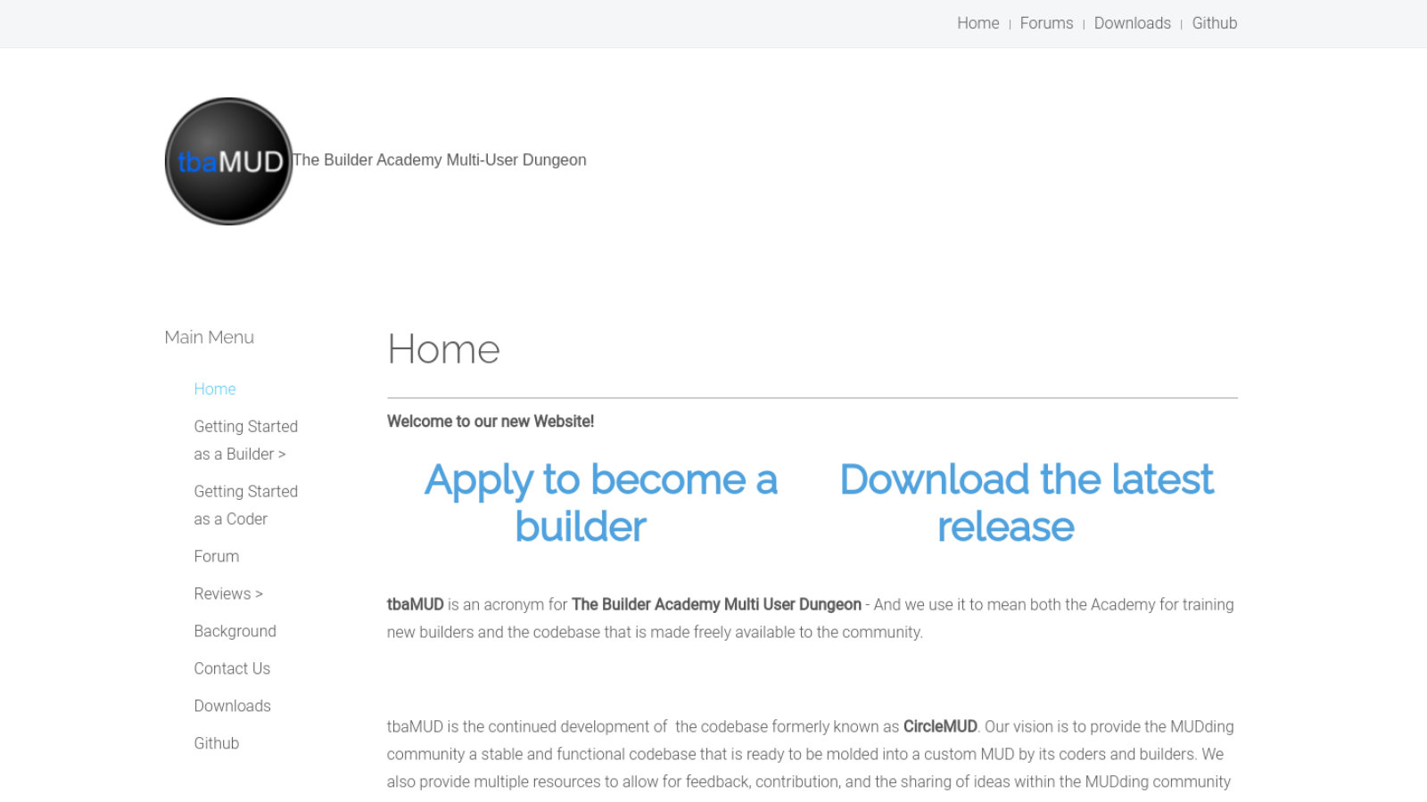Image resolution: width=1427 pixels, height=802 pixels.
Task: Open the Background page from the sidebar
Action: click(x=235, y=631)
